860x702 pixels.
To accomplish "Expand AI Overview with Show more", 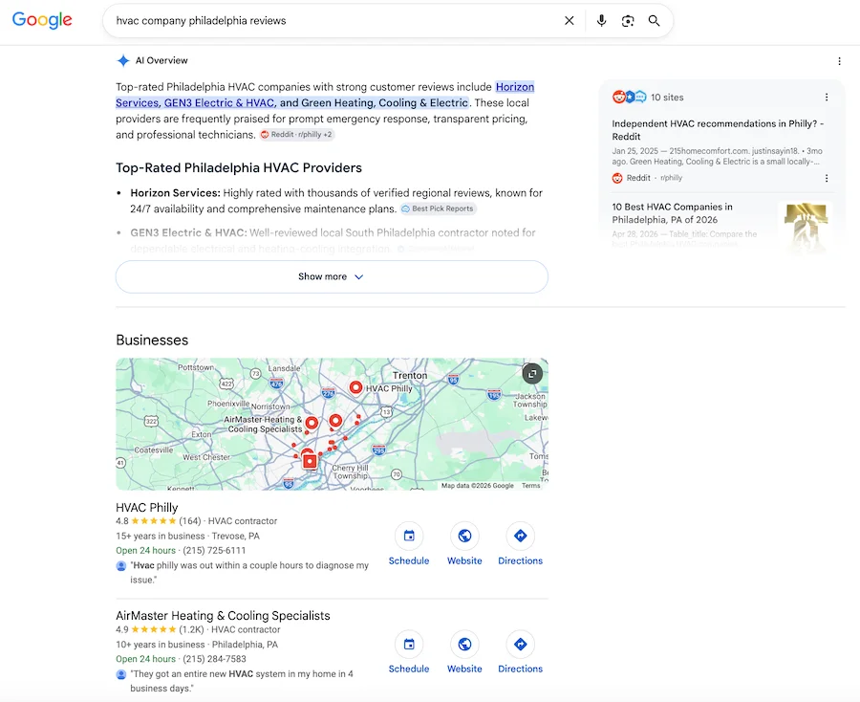I will click(x=332, y=276).
